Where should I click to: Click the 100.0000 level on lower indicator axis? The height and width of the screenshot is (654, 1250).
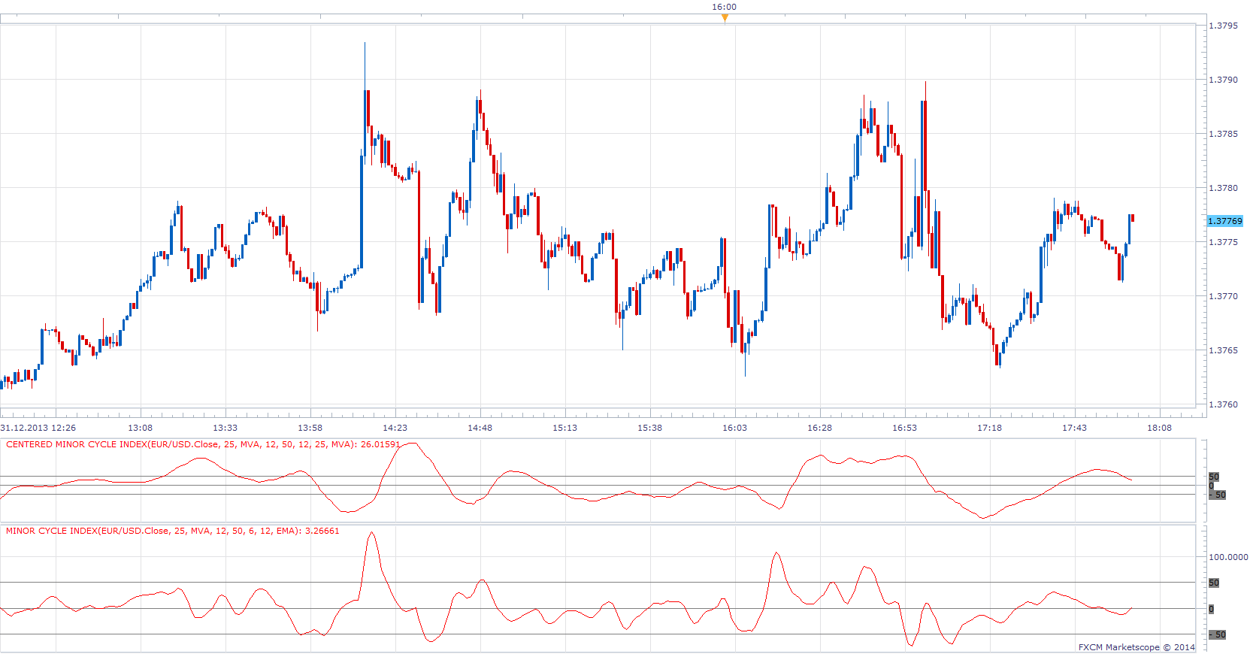coord(1228,557)
